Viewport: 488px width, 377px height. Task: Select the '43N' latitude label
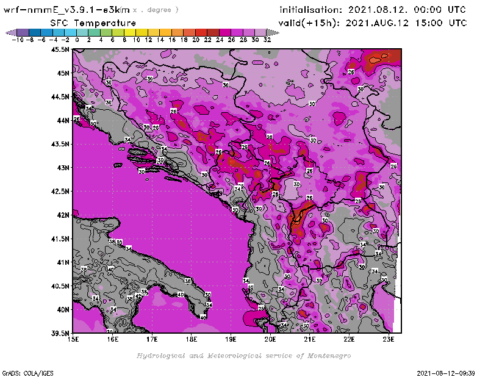coord(63,168)
